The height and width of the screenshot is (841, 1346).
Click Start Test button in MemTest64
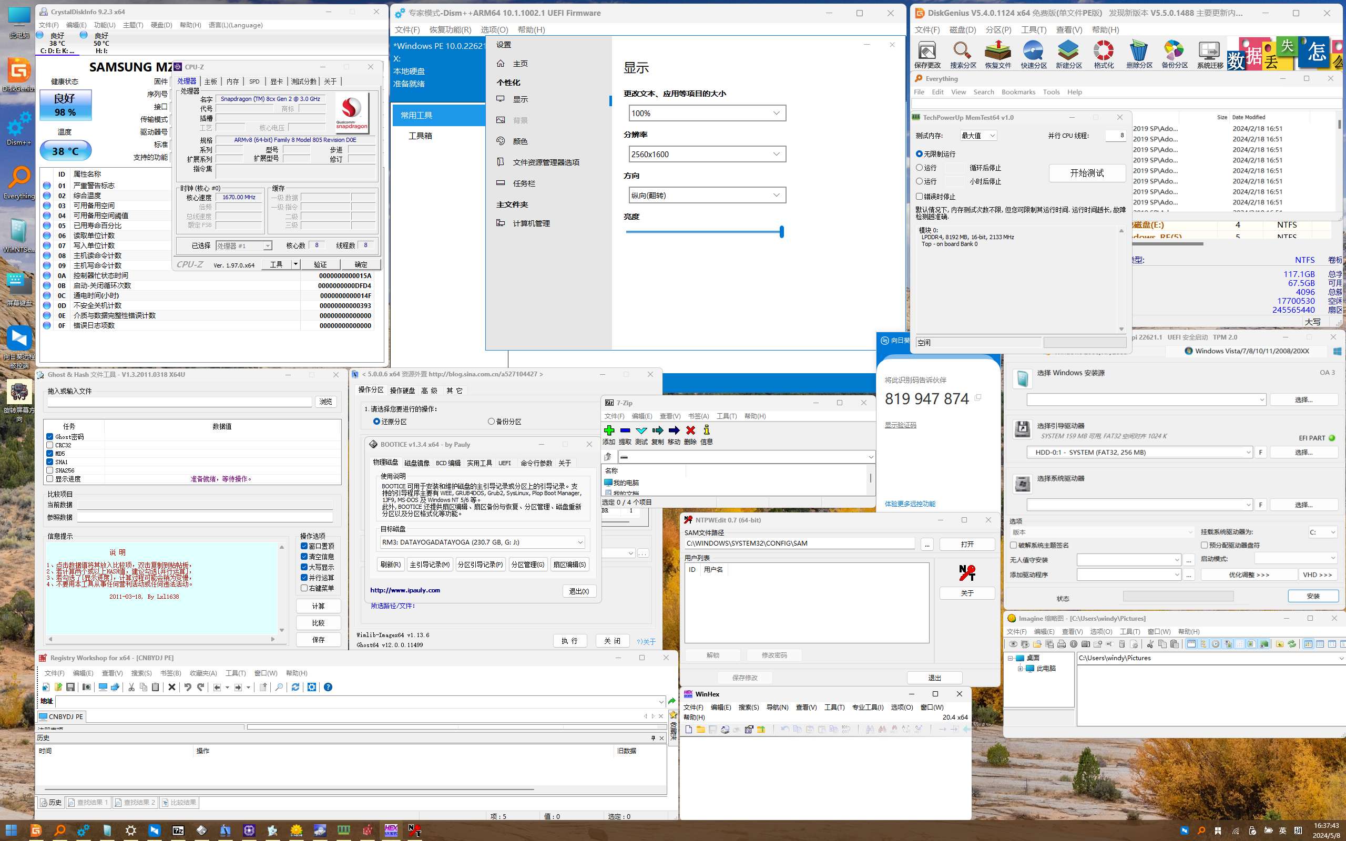pyautogui.click(x=1087, y=173)
